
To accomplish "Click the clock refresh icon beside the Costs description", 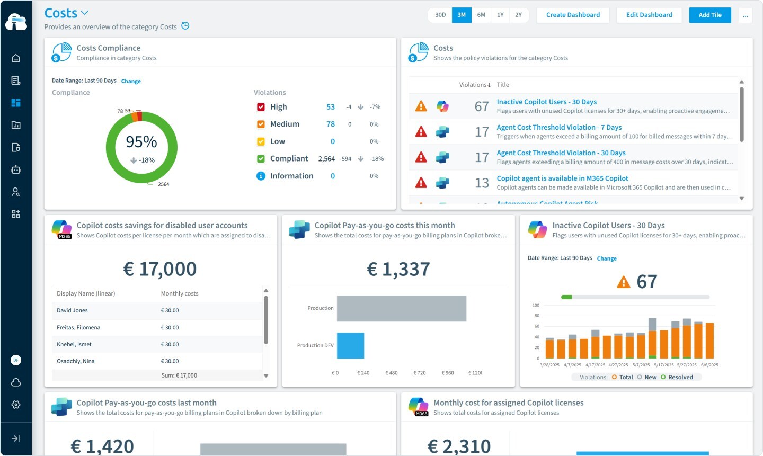I will click(x=185, y=26).
